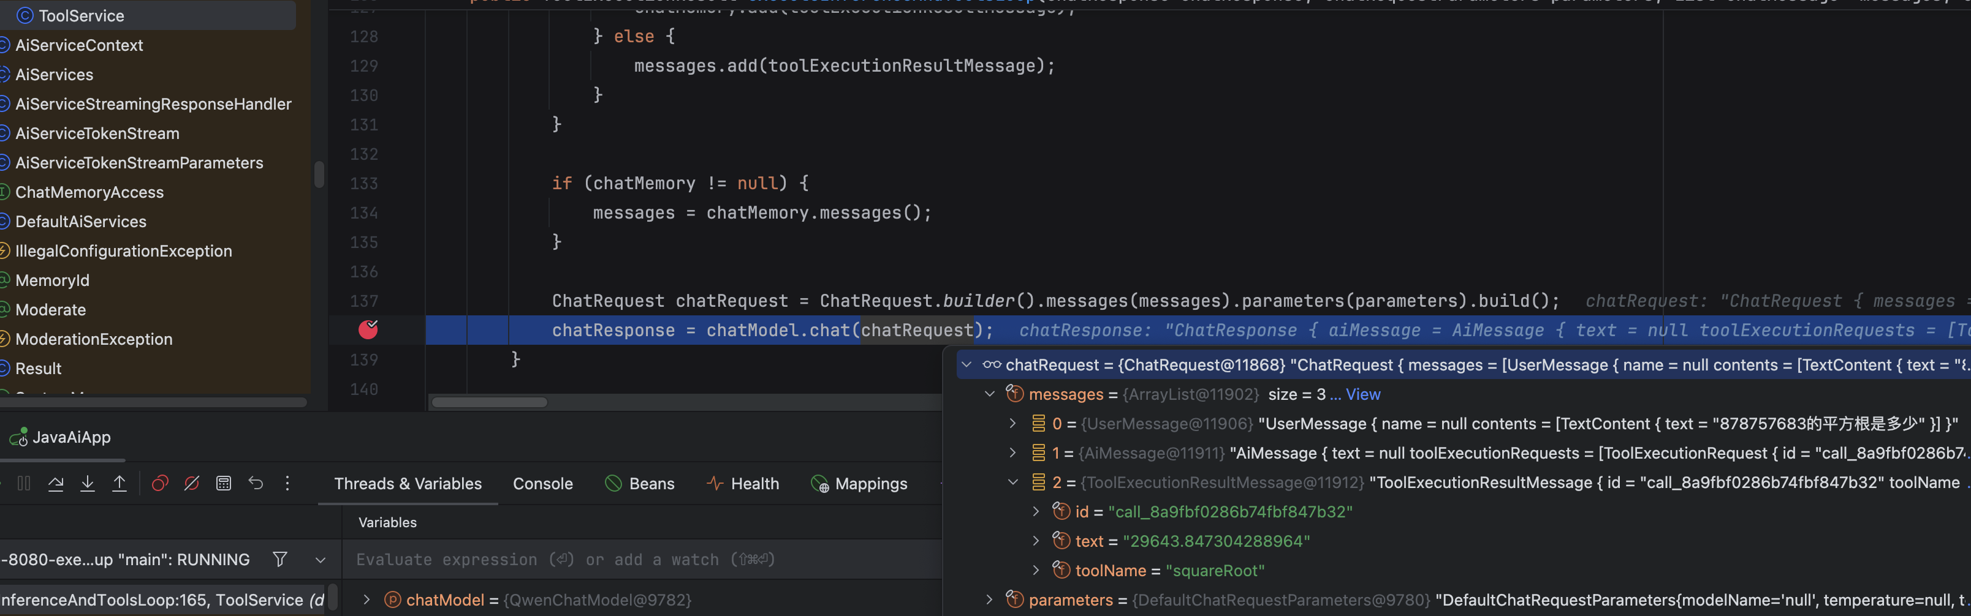Click the Pause Program debug icon

point(24,483)
